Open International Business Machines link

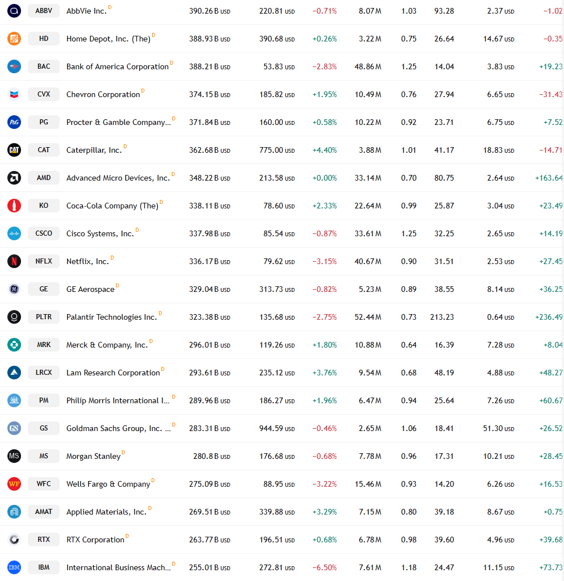coord(119,567)
